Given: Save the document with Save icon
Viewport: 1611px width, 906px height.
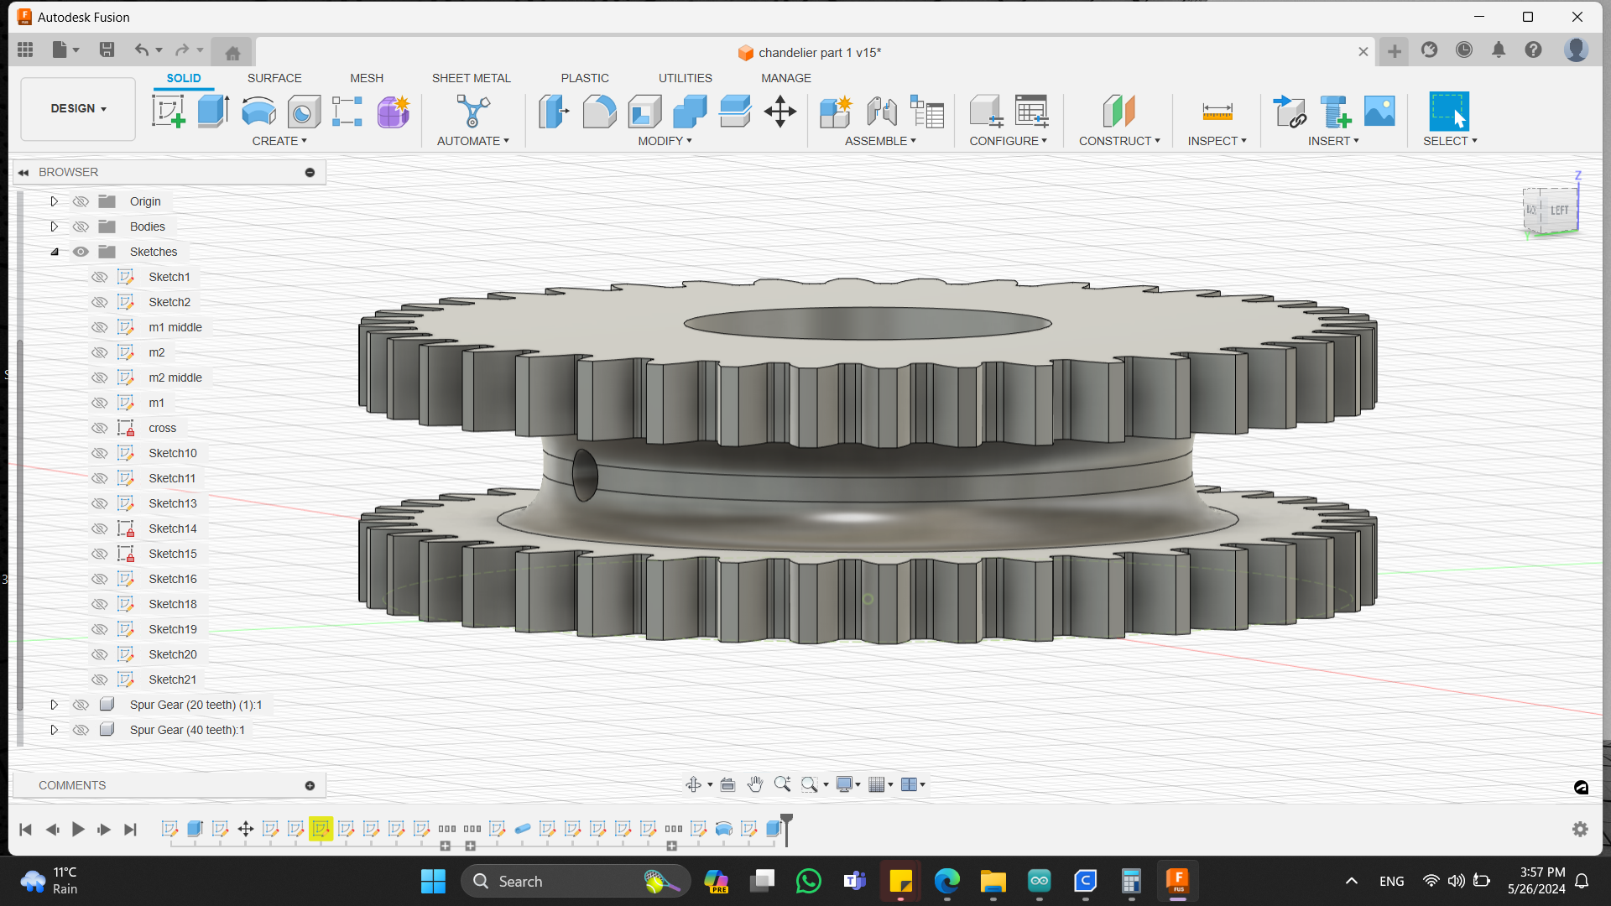Looking at the screenshot, I should (x=107, y=50).
